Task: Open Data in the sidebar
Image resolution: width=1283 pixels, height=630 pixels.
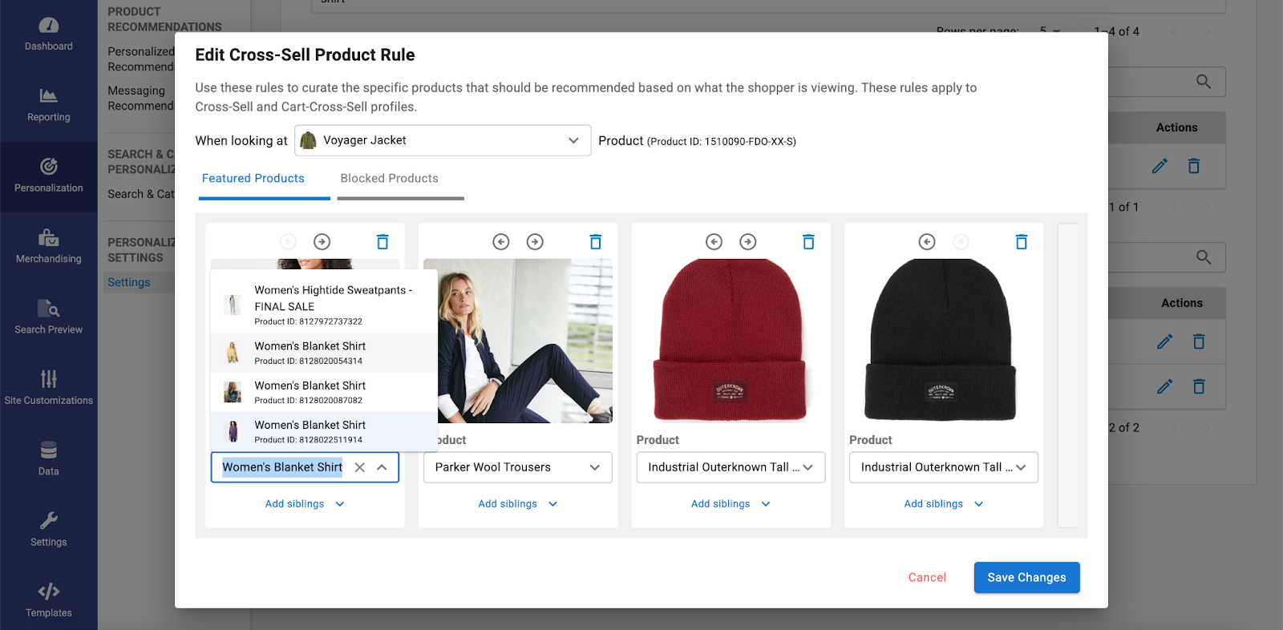Action: point(48,458)
